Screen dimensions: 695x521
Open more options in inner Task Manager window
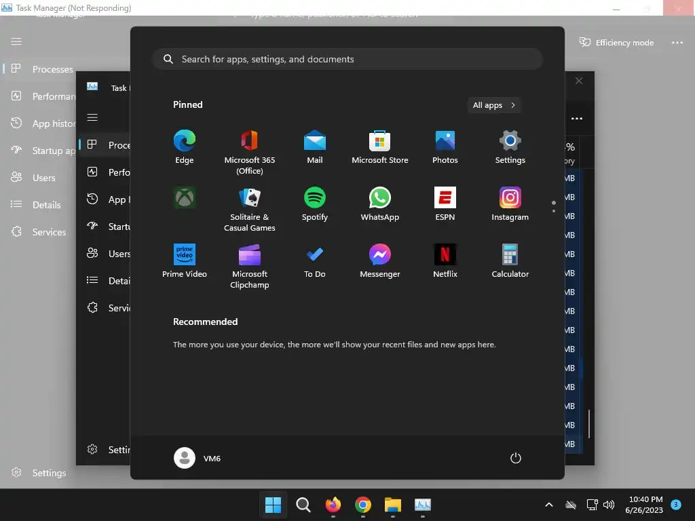(x=577, y=118)
